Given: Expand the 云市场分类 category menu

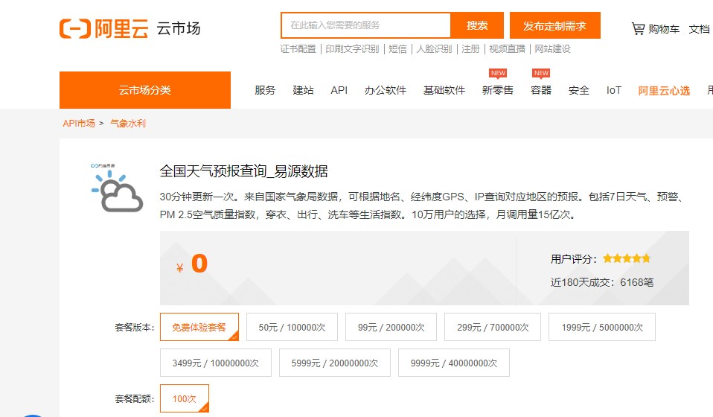Looking at the screenshot, I should (145, 90).
